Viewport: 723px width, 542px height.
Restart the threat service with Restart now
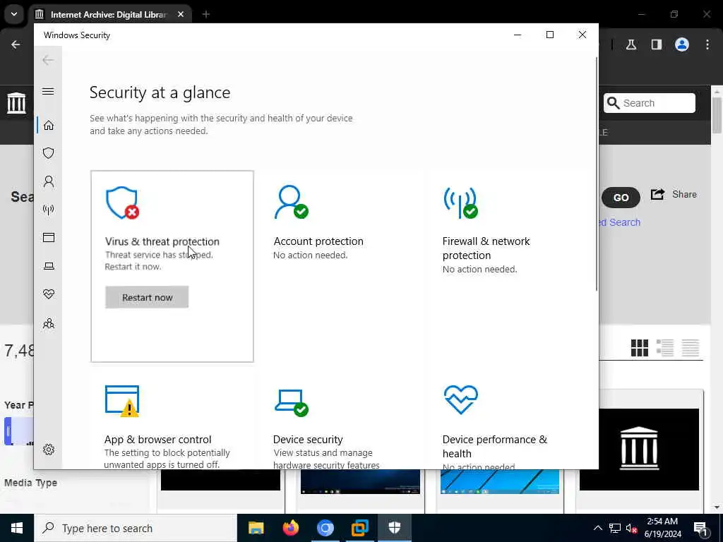(147, 297)
